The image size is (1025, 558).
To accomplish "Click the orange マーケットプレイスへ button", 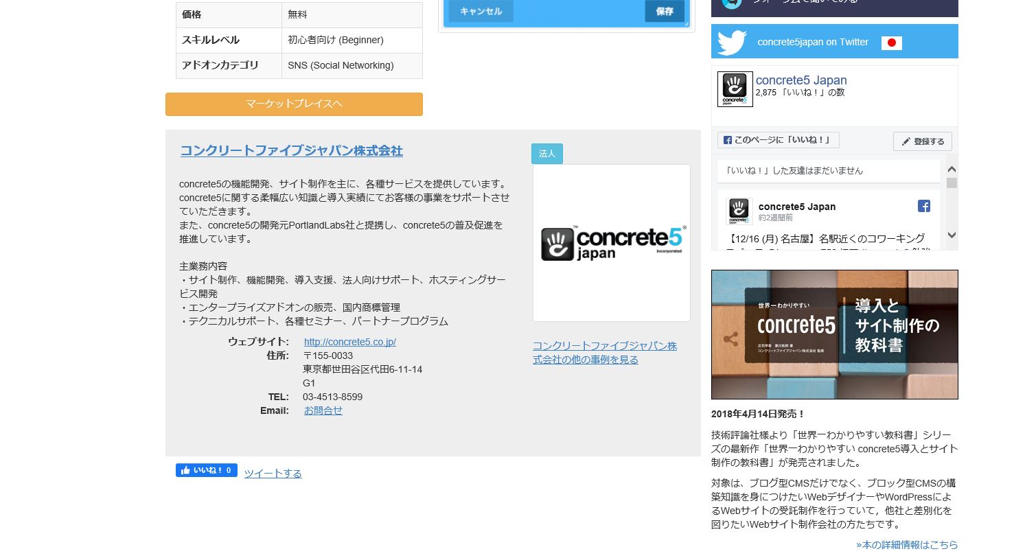I will tap(294, 104).
